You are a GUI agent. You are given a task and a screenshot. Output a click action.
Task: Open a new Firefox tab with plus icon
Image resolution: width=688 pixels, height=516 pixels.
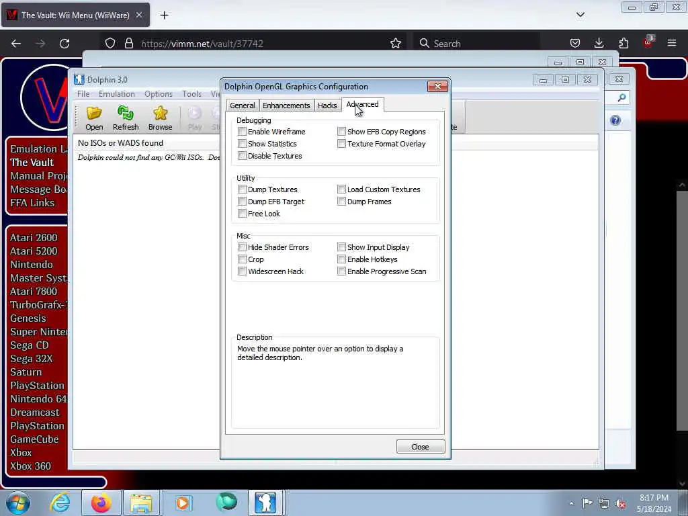[164, 15]
